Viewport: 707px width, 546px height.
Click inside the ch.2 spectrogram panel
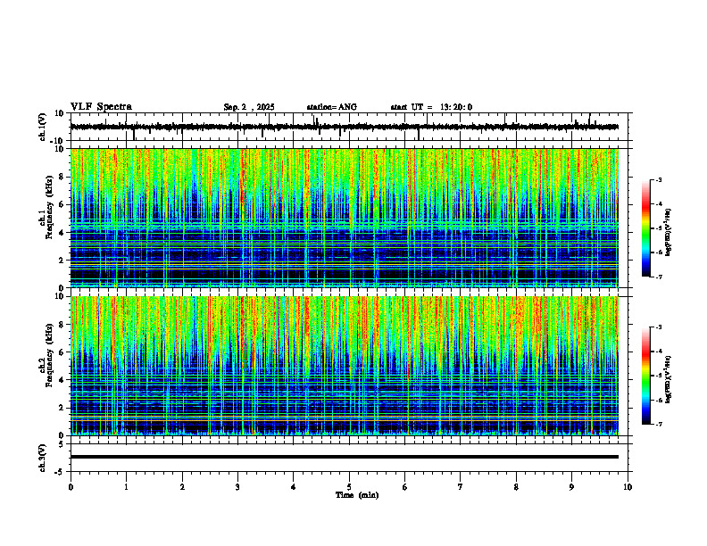[344, 366]
